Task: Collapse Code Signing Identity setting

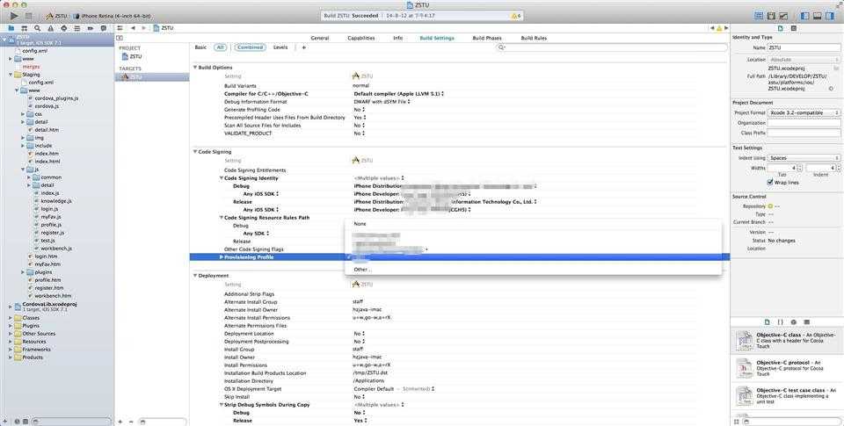Action: 222,178
